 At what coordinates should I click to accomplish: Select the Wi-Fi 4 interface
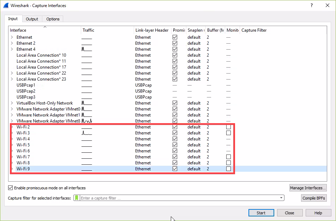pos(168,139)
